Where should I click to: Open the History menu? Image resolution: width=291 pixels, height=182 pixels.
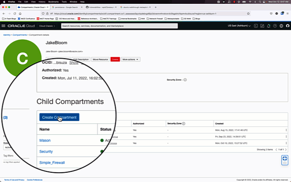(x=42, y=2)
